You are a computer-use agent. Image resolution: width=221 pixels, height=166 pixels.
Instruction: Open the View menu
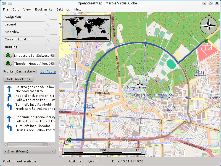tap(27, 9)
